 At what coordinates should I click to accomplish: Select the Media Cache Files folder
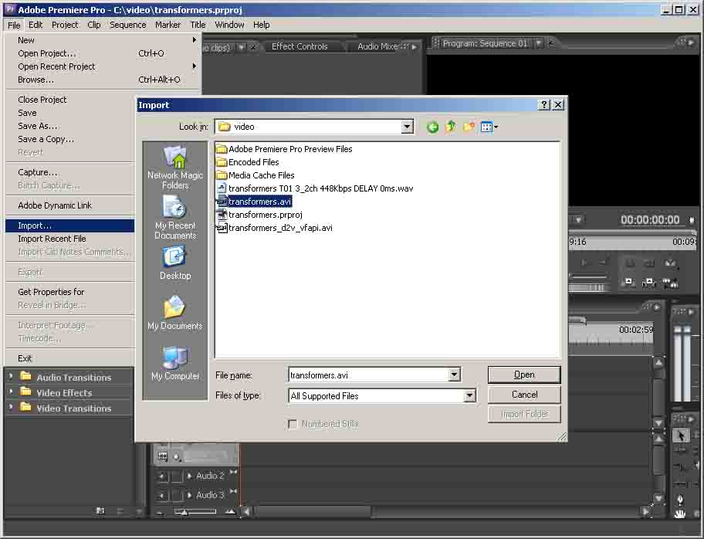(256, 175)
